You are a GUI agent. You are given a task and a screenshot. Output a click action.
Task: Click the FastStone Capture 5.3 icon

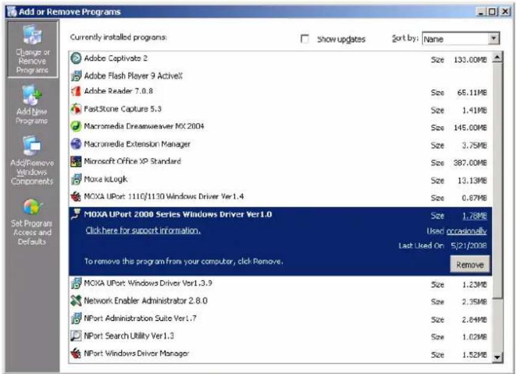tap(76, 108)
